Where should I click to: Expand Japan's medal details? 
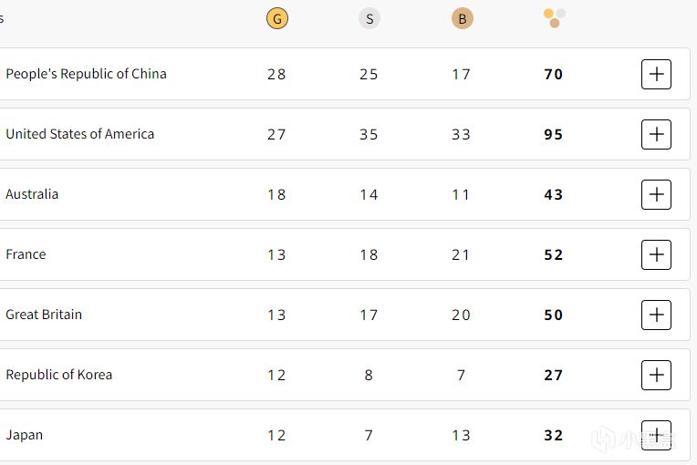[656, 435]
